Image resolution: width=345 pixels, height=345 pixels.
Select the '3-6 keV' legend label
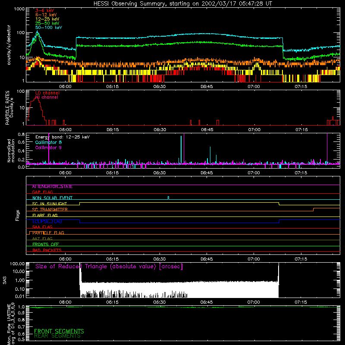pos(44,10)
